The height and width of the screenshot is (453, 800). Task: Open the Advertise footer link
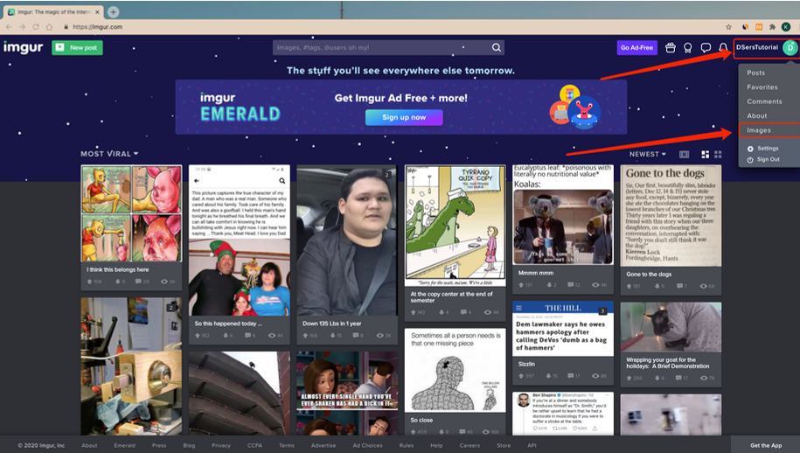(x=323, y=445)
